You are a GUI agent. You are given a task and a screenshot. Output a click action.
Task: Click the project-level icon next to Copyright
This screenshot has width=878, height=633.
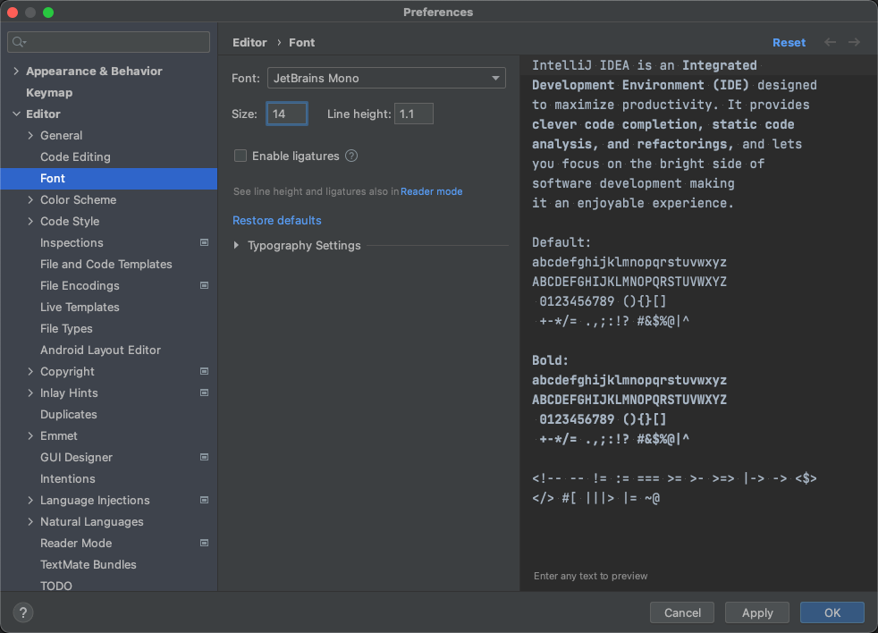coord(205,371)
